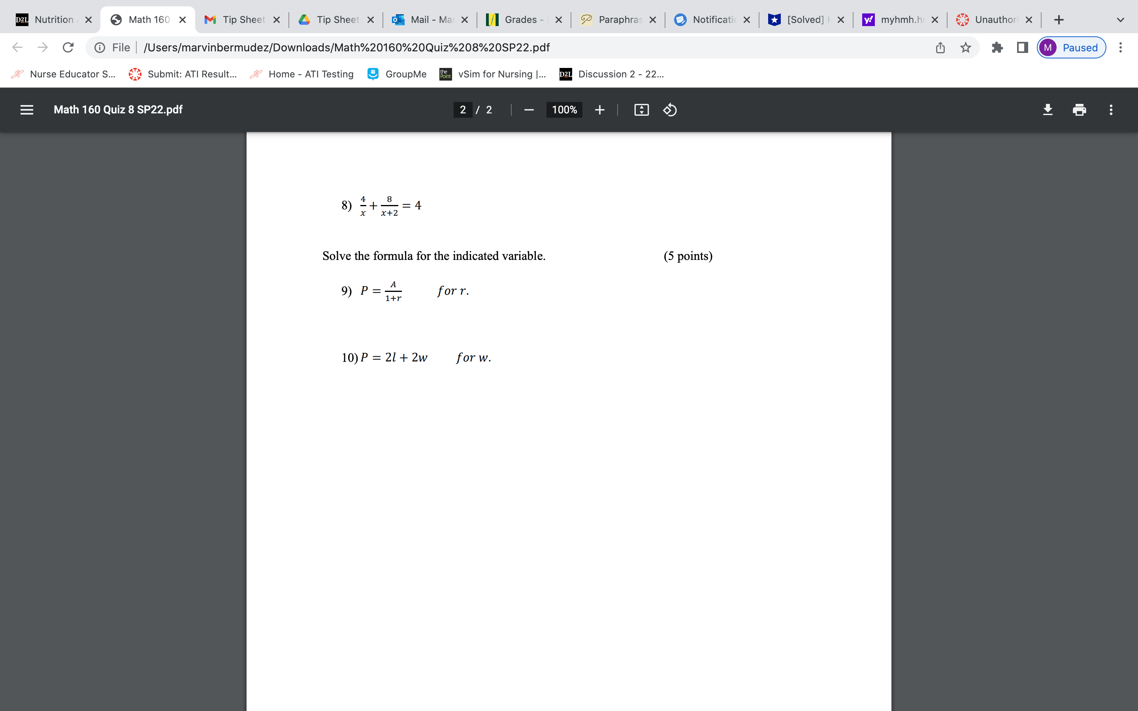
Task: Zoom out of the PDF
Action: [529, 109]
